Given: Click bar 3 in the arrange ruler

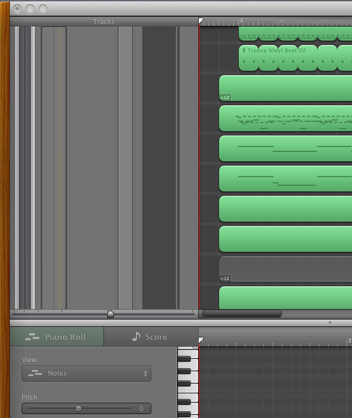Looking at the screenshot, I should (241, 20).
